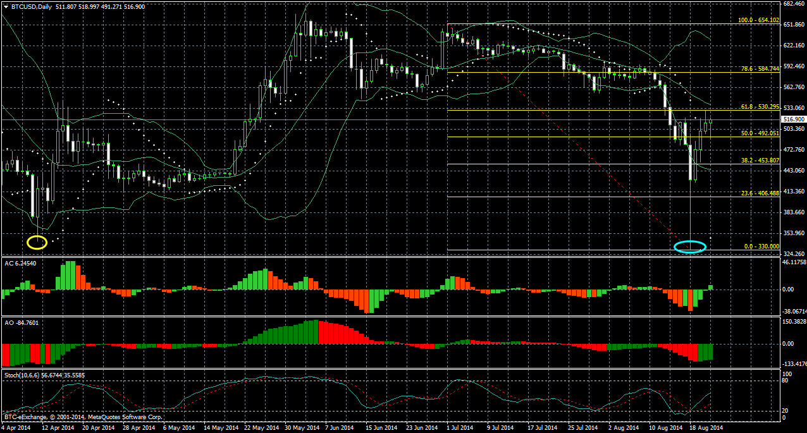Screen dimensions: 807x433
Task: Click the 0.0 - 330.000 Fibonacci label
Action: (761, 247)
